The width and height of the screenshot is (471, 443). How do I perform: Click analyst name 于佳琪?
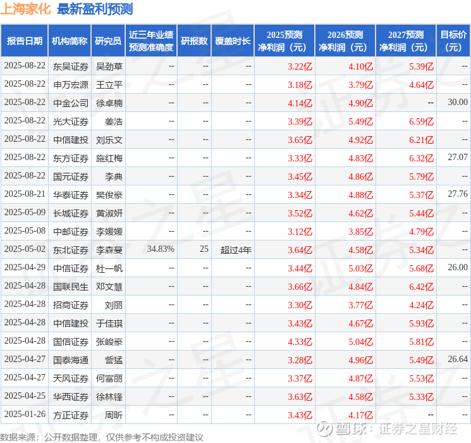109,323
